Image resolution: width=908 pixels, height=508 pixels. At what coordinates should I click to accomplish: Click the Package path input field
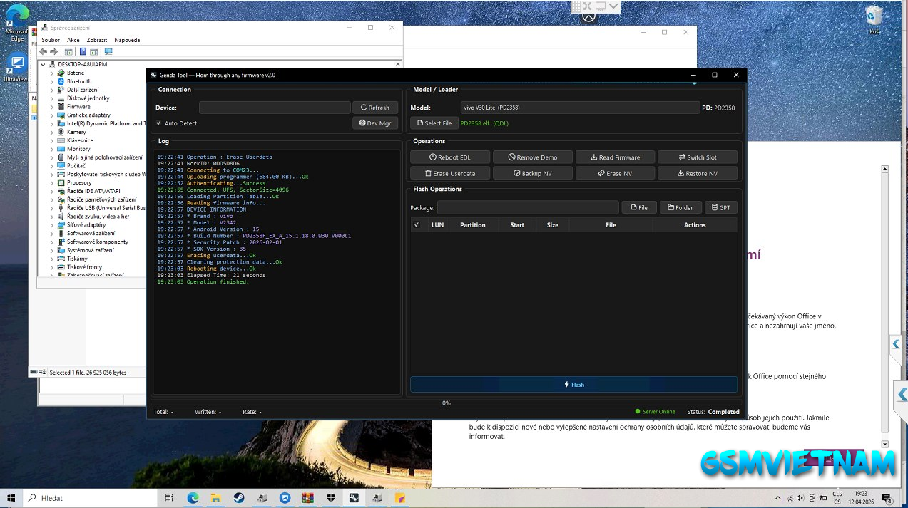[528, 208]
